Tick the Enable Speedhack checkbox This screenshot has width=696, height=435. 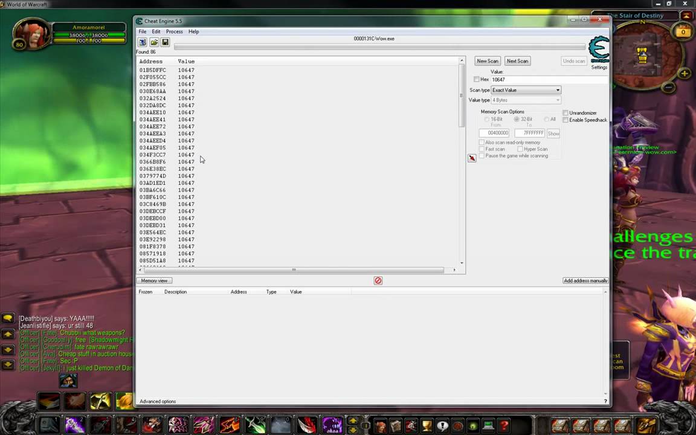[565, 120]
